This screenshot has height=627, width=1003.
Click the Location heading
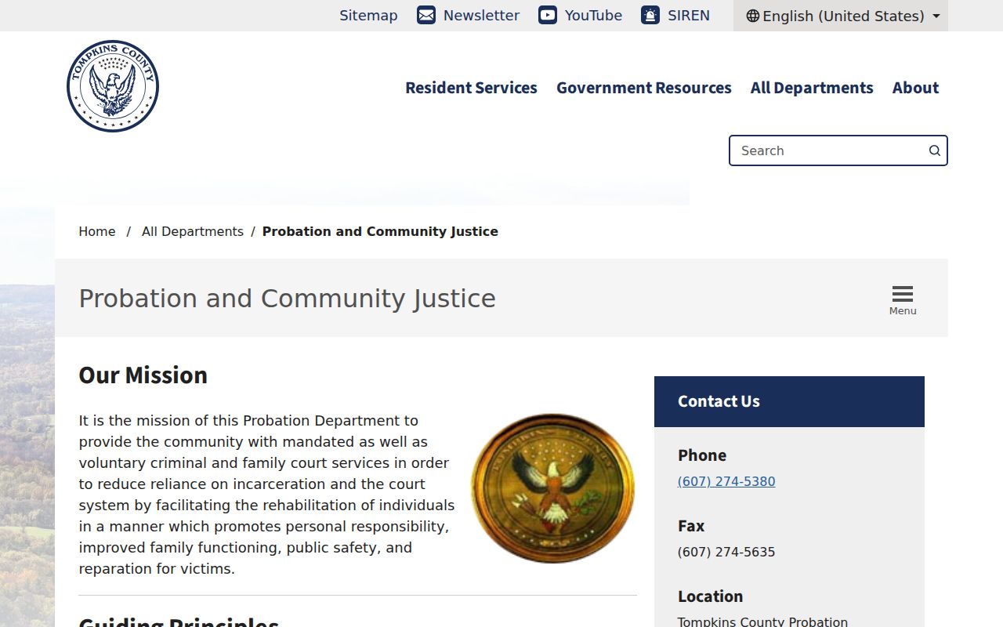click(710, 596)
